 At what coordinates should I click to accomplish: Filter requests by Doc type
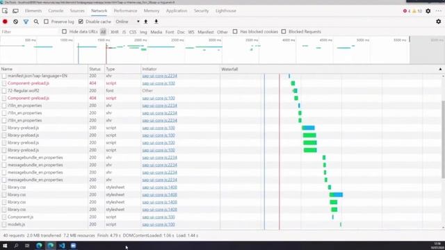tap(181, 32)
